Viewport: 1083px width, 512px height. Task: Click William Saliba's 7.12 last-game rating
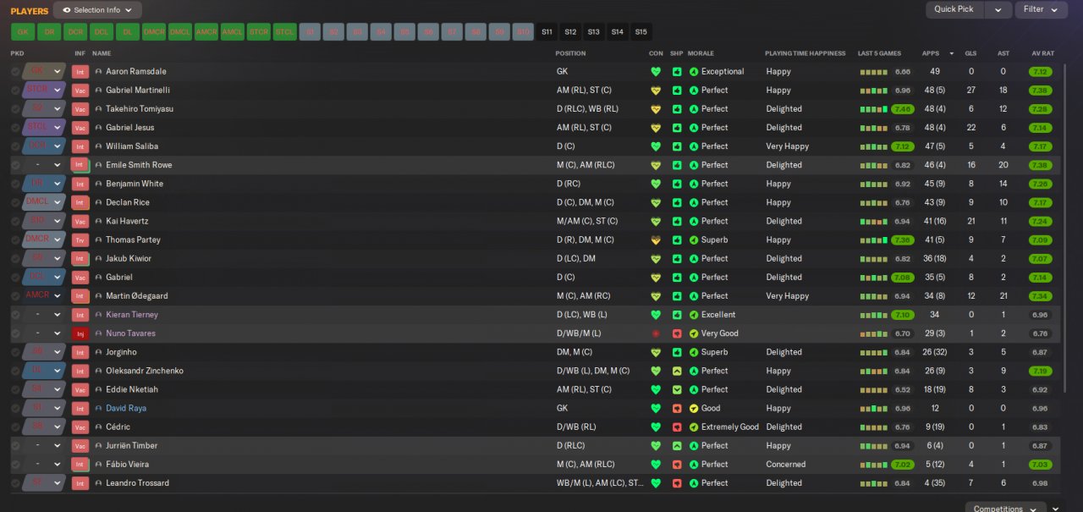click(902, 146)
